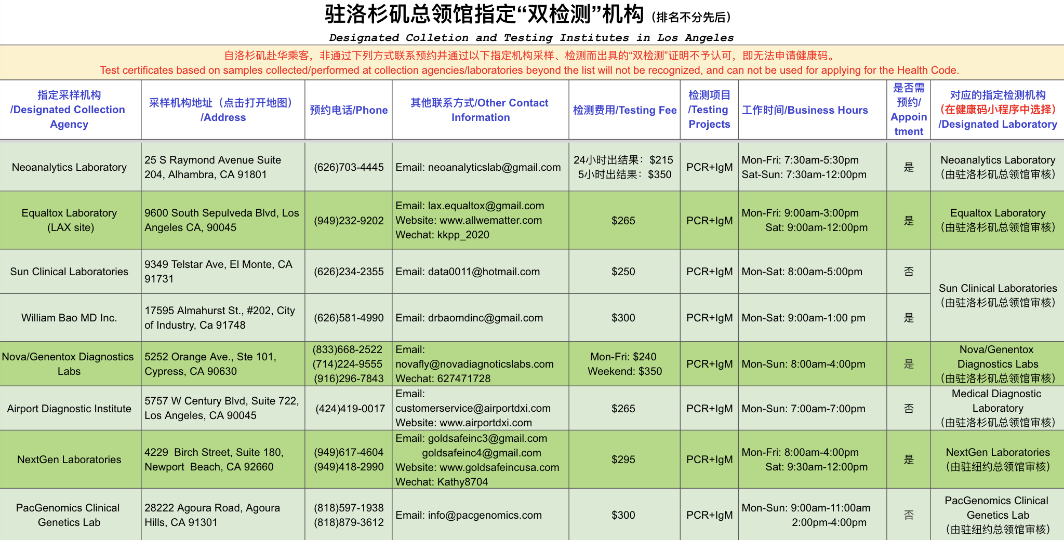This screenshot has height=540, width=1064.
Task: Click the Weekend: $350 fee line
Action: pyautogui.click(x=625, y=371)
